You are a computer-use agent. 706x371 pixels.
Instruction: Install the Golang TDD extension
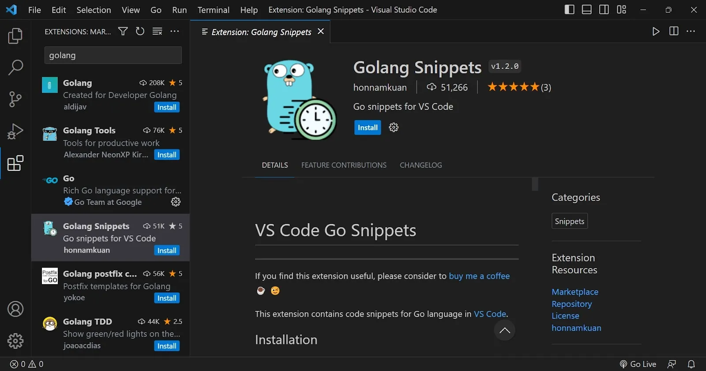[167, 346]
